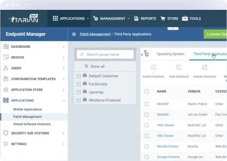
Task: Check the VNC Server row checkbox
Action: click(x=147, y=136)
